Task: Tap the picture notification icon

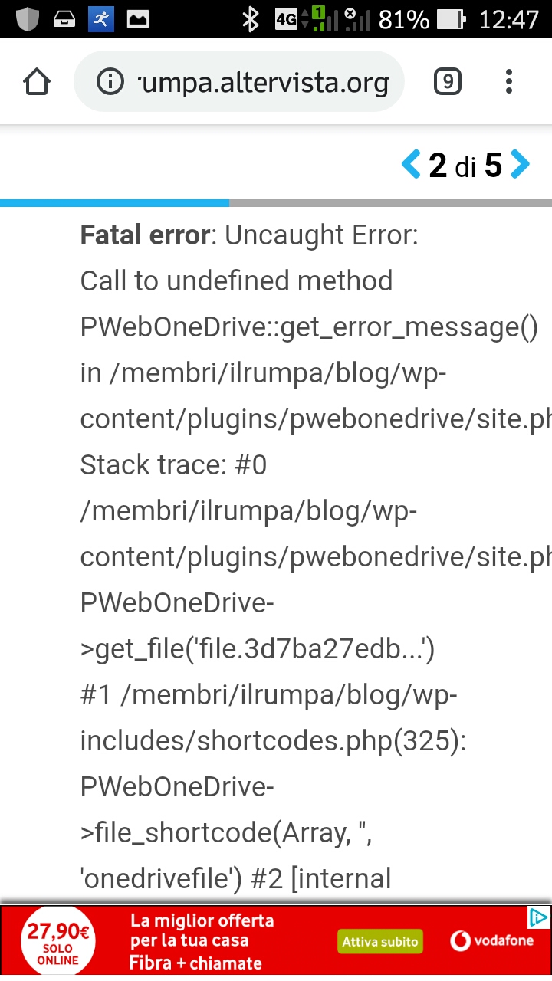Action: [x=138, y=19]
